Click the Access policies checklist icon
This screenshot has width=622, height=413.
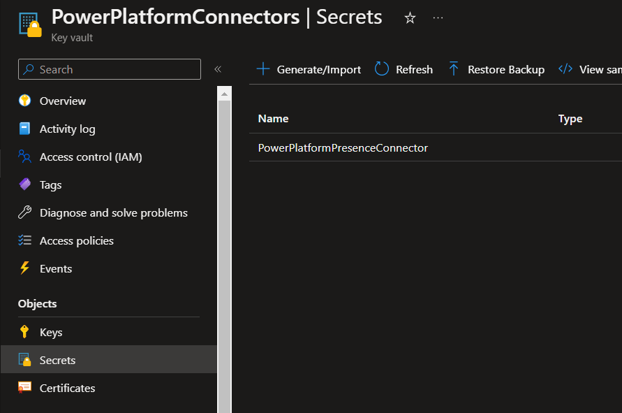click(25, 240)
